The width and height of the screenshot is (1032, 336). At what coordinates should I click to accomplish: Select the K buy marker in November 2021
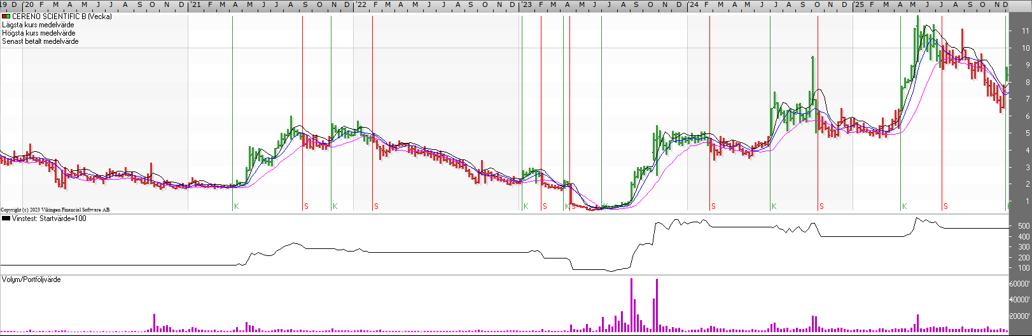335,206
